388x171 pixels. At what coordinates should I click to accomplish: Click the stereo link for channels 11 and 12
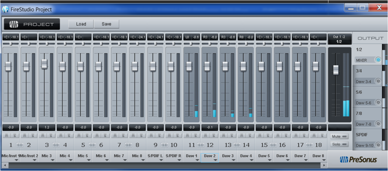[200, 144]
